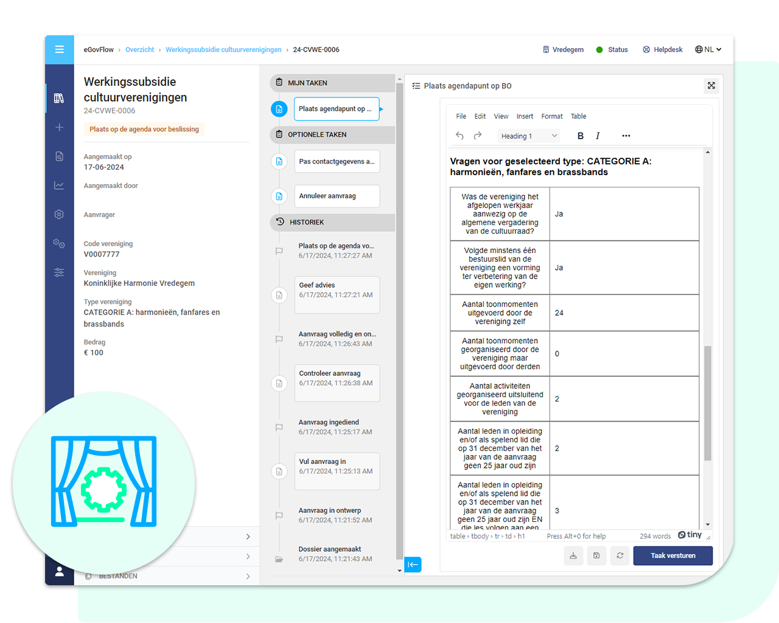
Task: Click the Taak versturen button
Action: click(x=672, y=555)
